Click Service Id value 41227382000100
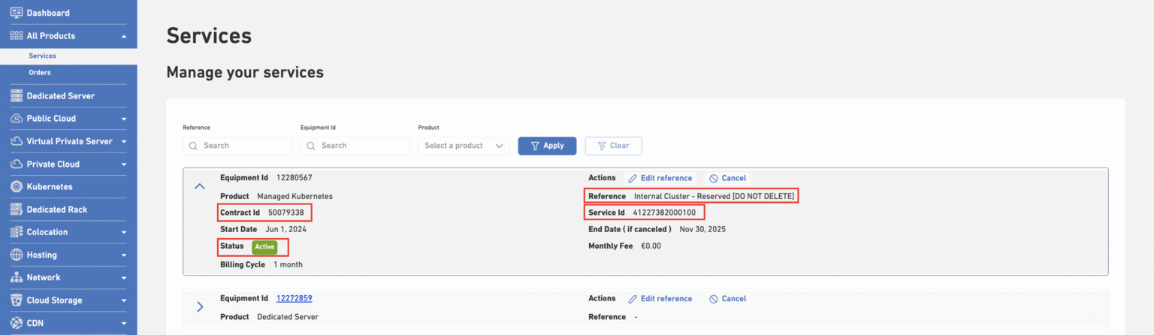The height and width of the screenshot is (335, 1154). (664, 213)
